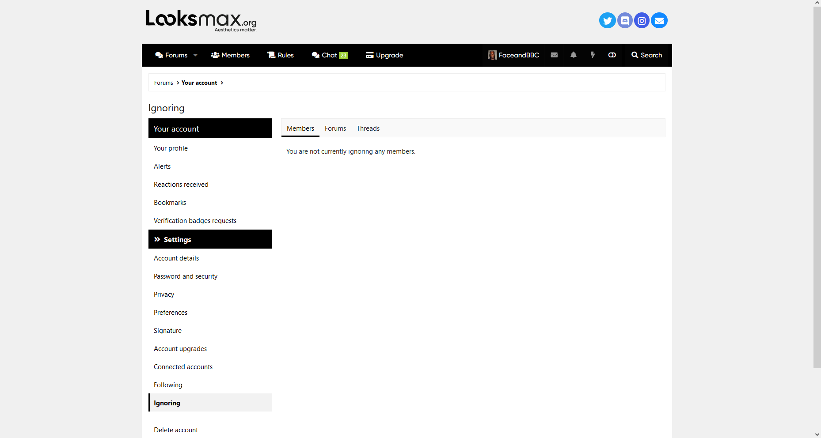Open the conversations inbox envelope icon
This screenshot has width=821, height=438.
[554, 55]
